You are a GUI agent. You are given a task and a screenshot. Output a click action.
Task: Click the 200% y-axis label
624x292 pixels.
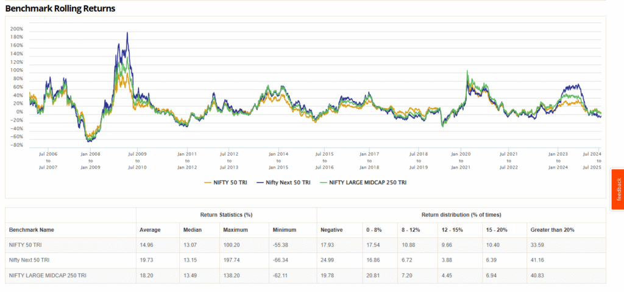(x=16, y=29)
